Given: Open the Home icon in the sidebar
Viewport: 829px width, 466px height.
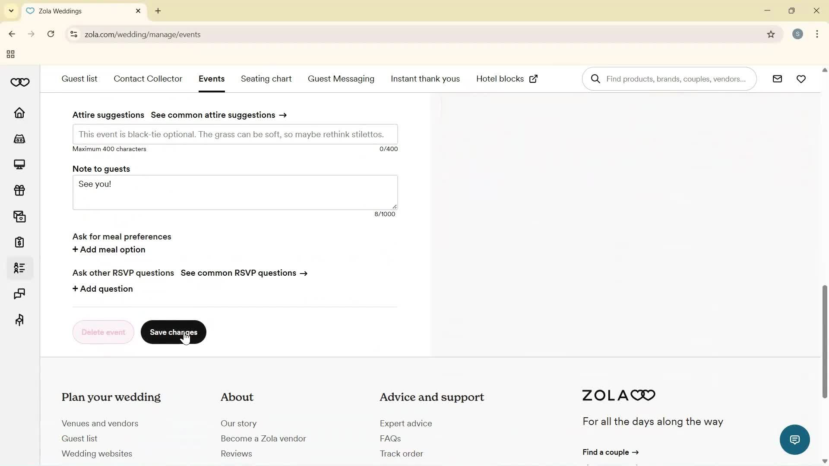Looking at the screenshot, I should 19,113.
